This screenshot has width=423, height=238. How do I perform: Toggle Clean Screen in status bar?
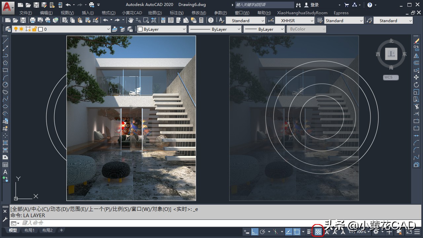[409, 232]
